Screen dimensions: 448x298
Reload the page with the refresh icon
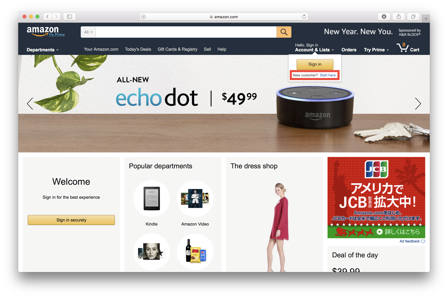[x=304, y=17]
